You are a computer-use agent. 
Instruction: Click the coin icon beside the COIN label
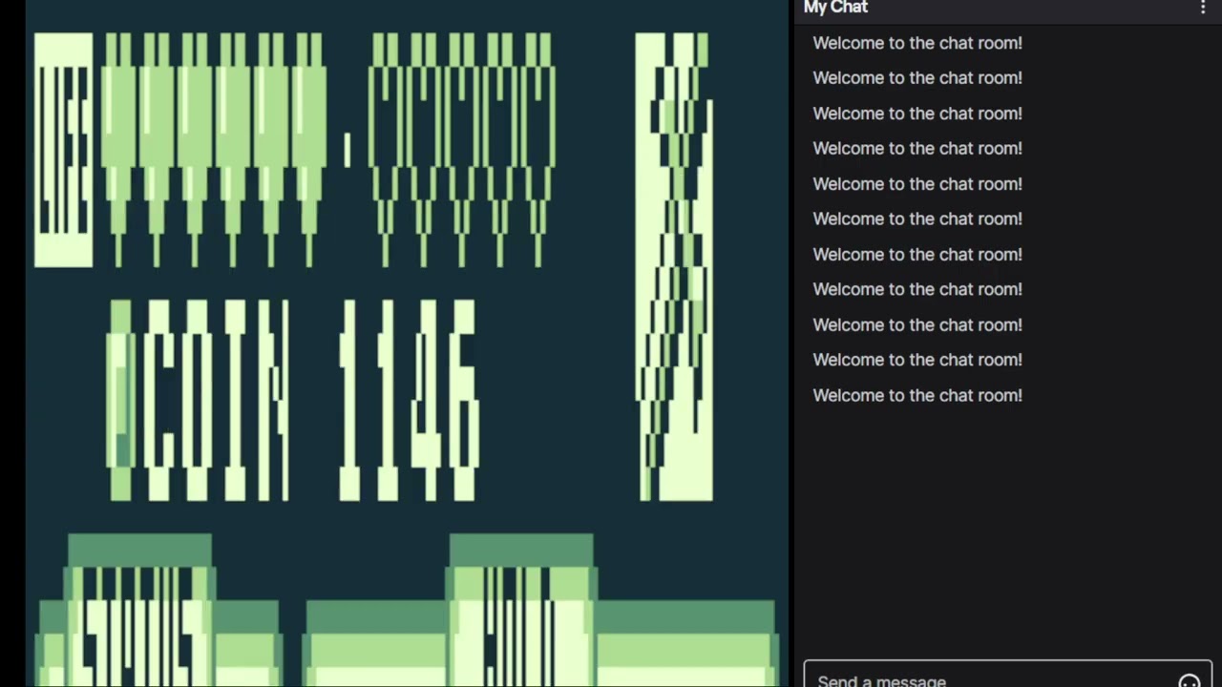tap(121, 400)
